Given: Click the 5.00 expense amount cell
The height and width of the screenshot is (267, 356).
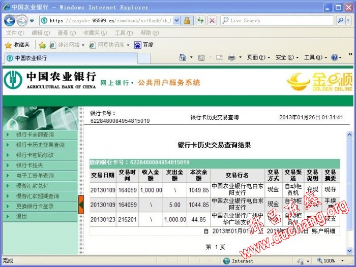Looking at the screenshot, I should point(174,205).
